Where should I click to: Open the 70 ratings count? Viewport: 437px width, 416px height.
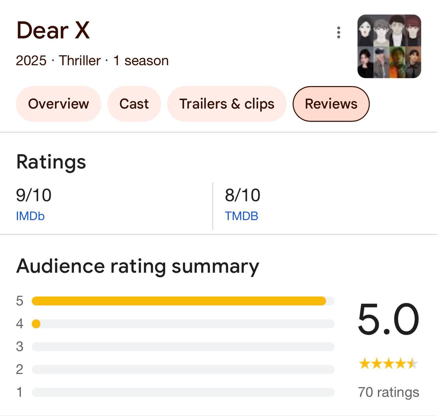388,392
